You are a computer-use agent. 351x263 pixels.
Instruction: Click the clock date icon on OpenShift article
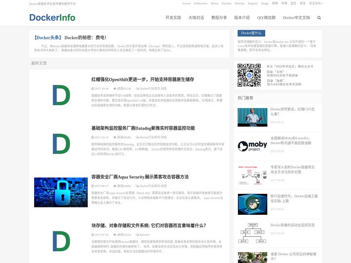point(93,89)
